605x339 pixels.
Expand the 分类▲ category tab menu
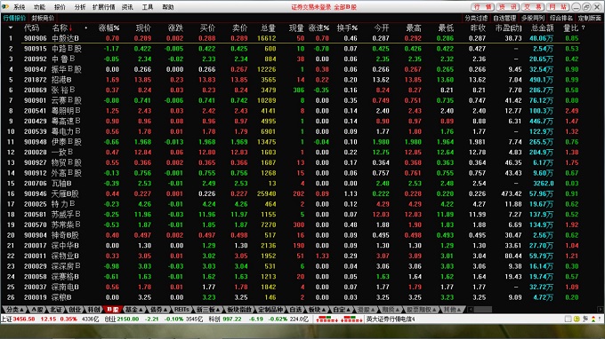point(15,310)
